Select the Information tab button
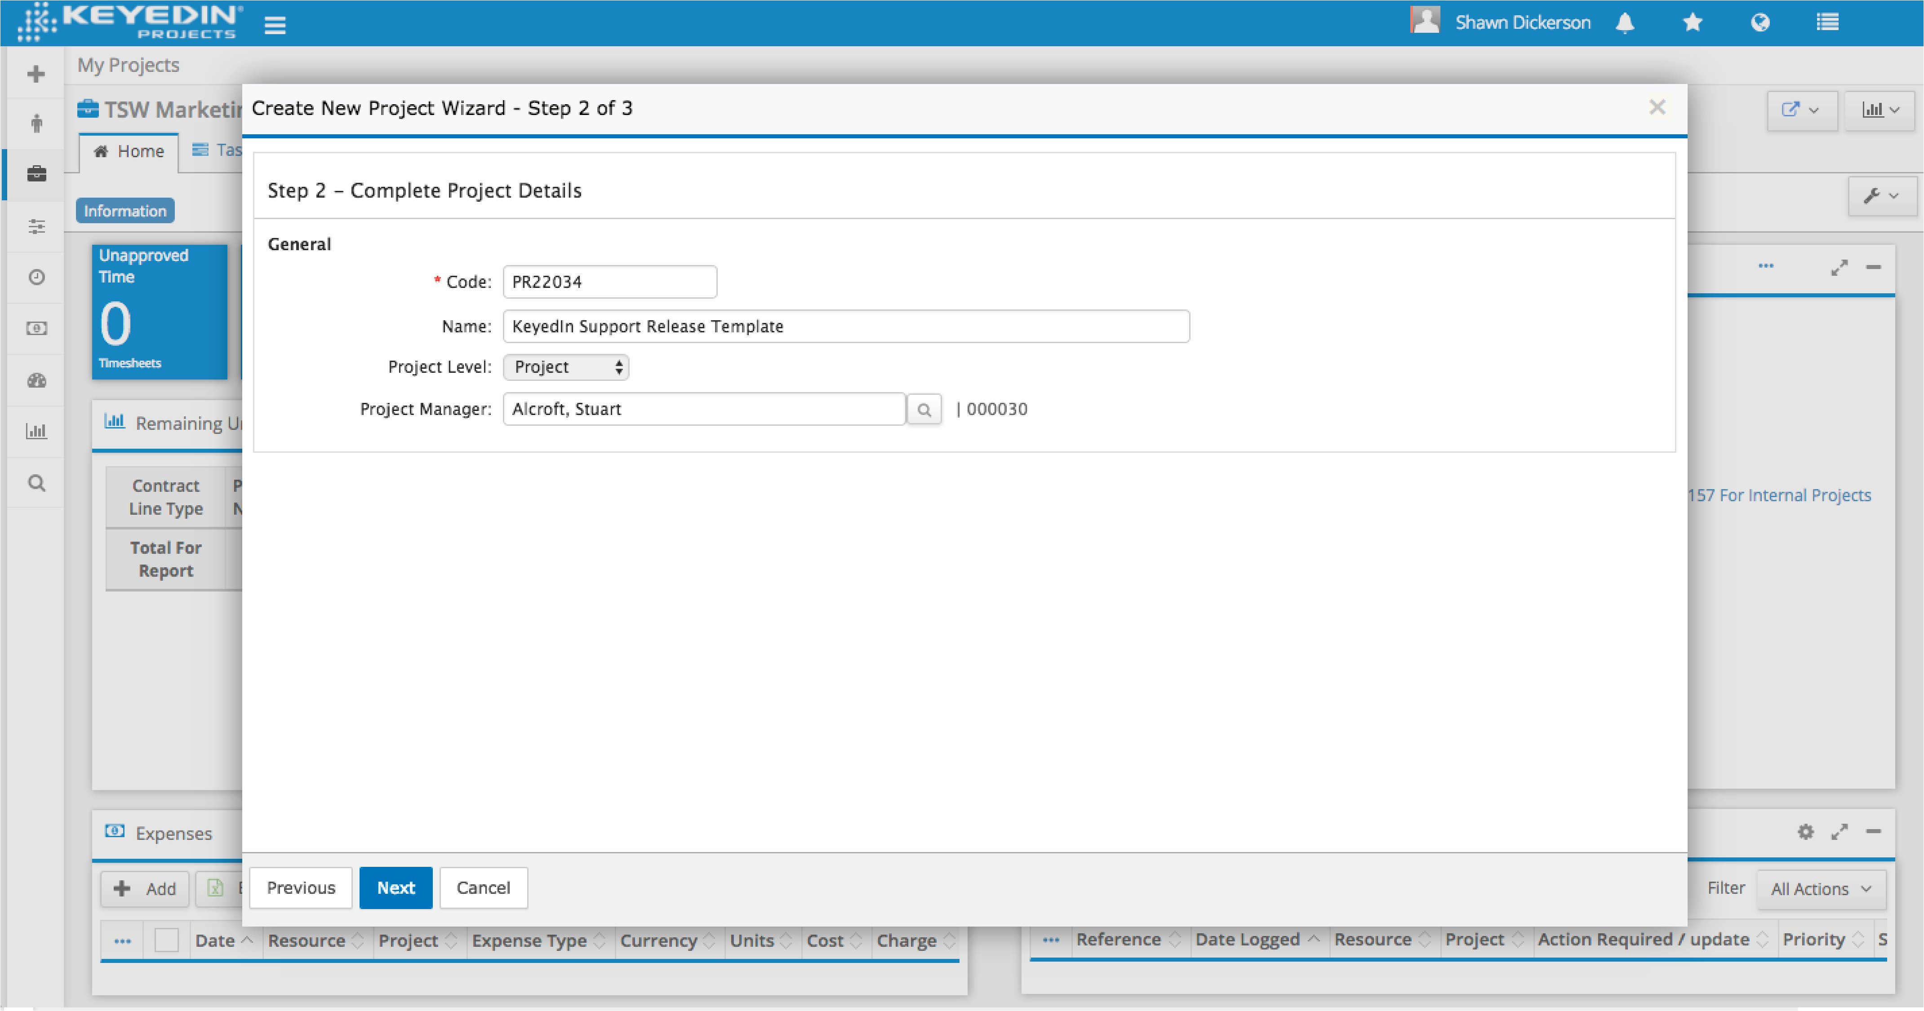 pos(125,211)
